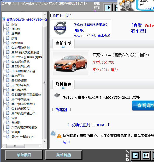Select 集89其他車體工作 entry

coord(23,113)
